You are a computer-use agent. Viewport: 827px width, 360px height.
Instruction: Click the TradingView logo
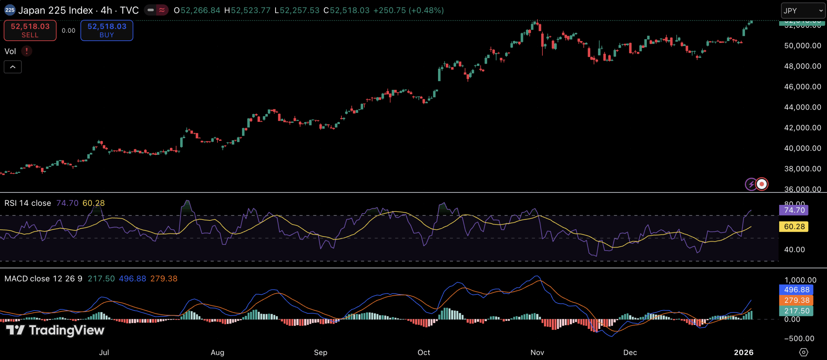pos(55,330)
